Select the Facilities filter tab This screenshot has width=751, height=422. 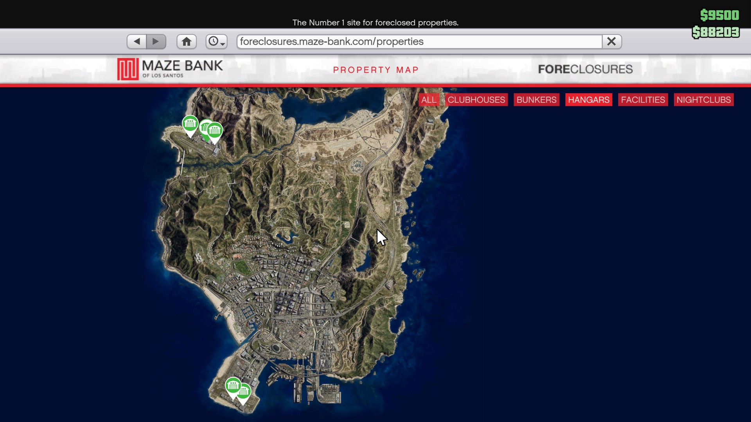(x=643, y=100)
